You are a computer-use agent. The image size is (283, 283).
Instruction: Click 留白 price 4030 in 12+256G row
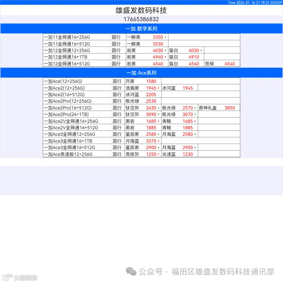point(194,51)
